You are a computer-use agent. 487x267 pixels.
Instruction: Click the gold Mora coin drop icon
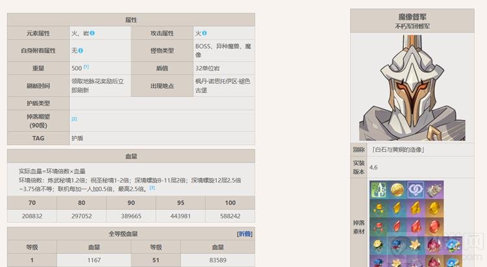click(397, 190)
